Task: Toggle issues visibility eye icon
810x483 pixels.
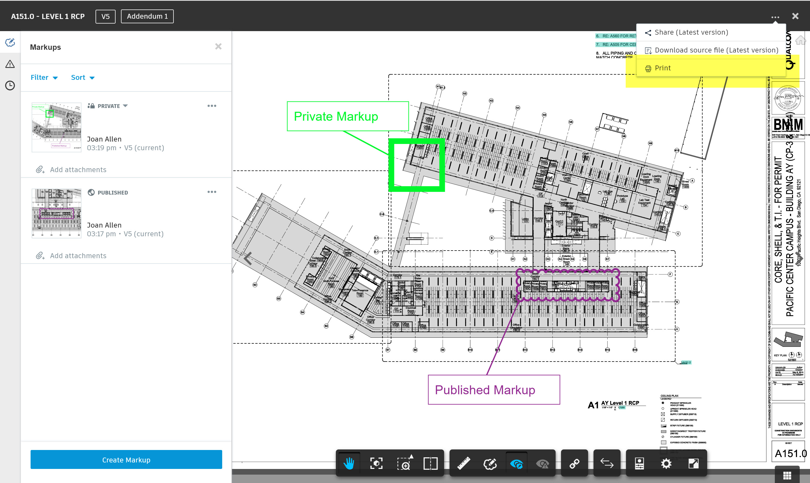Action: (543, 463)
